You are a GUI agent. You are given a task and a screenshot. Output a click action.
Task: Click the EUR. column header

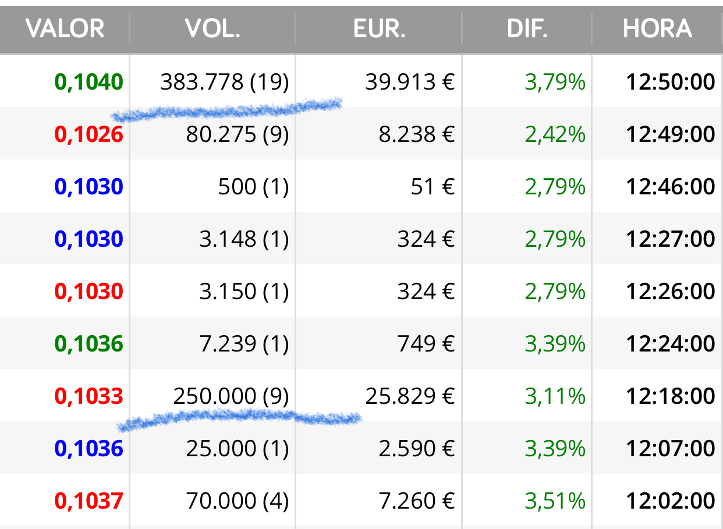tap(379, 29)
